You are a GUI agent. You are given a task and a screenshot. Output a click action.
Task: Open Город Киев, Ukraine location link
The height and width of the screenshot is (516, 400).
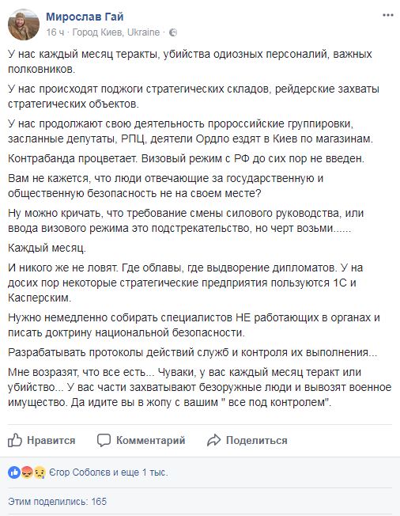pyautogui.click(x=115, y=32)
